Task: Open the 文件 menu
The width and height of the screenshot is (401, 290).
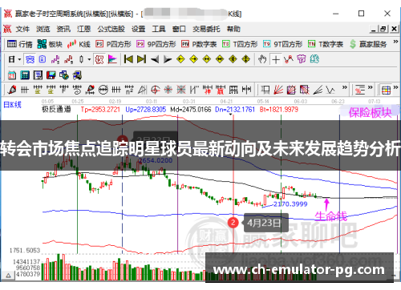Action: (22, 29)
